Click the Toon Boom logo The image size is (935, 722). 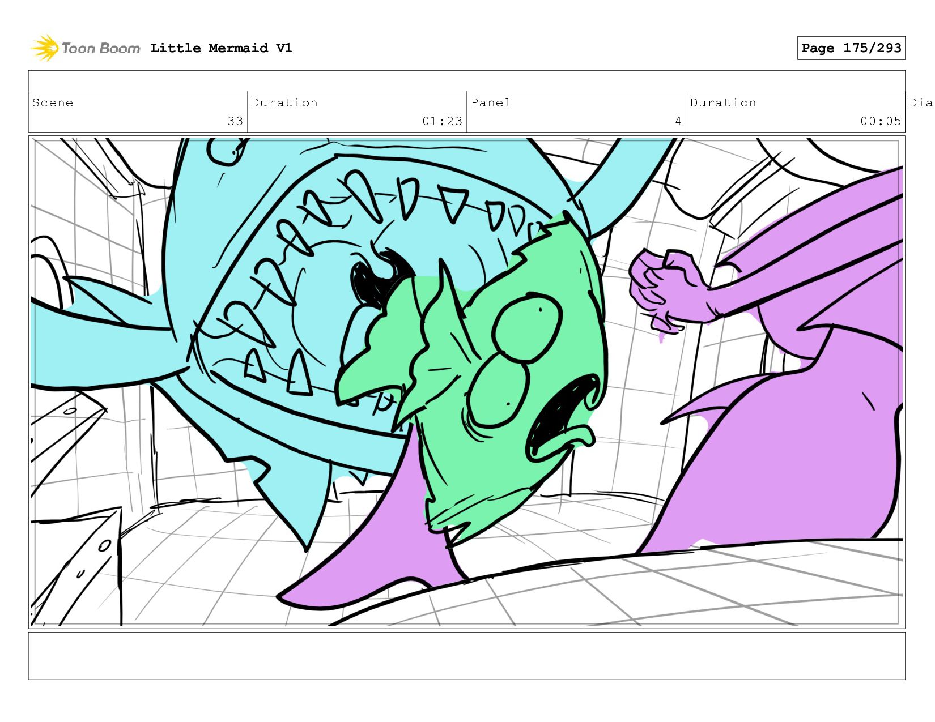[x=85, y=48]
